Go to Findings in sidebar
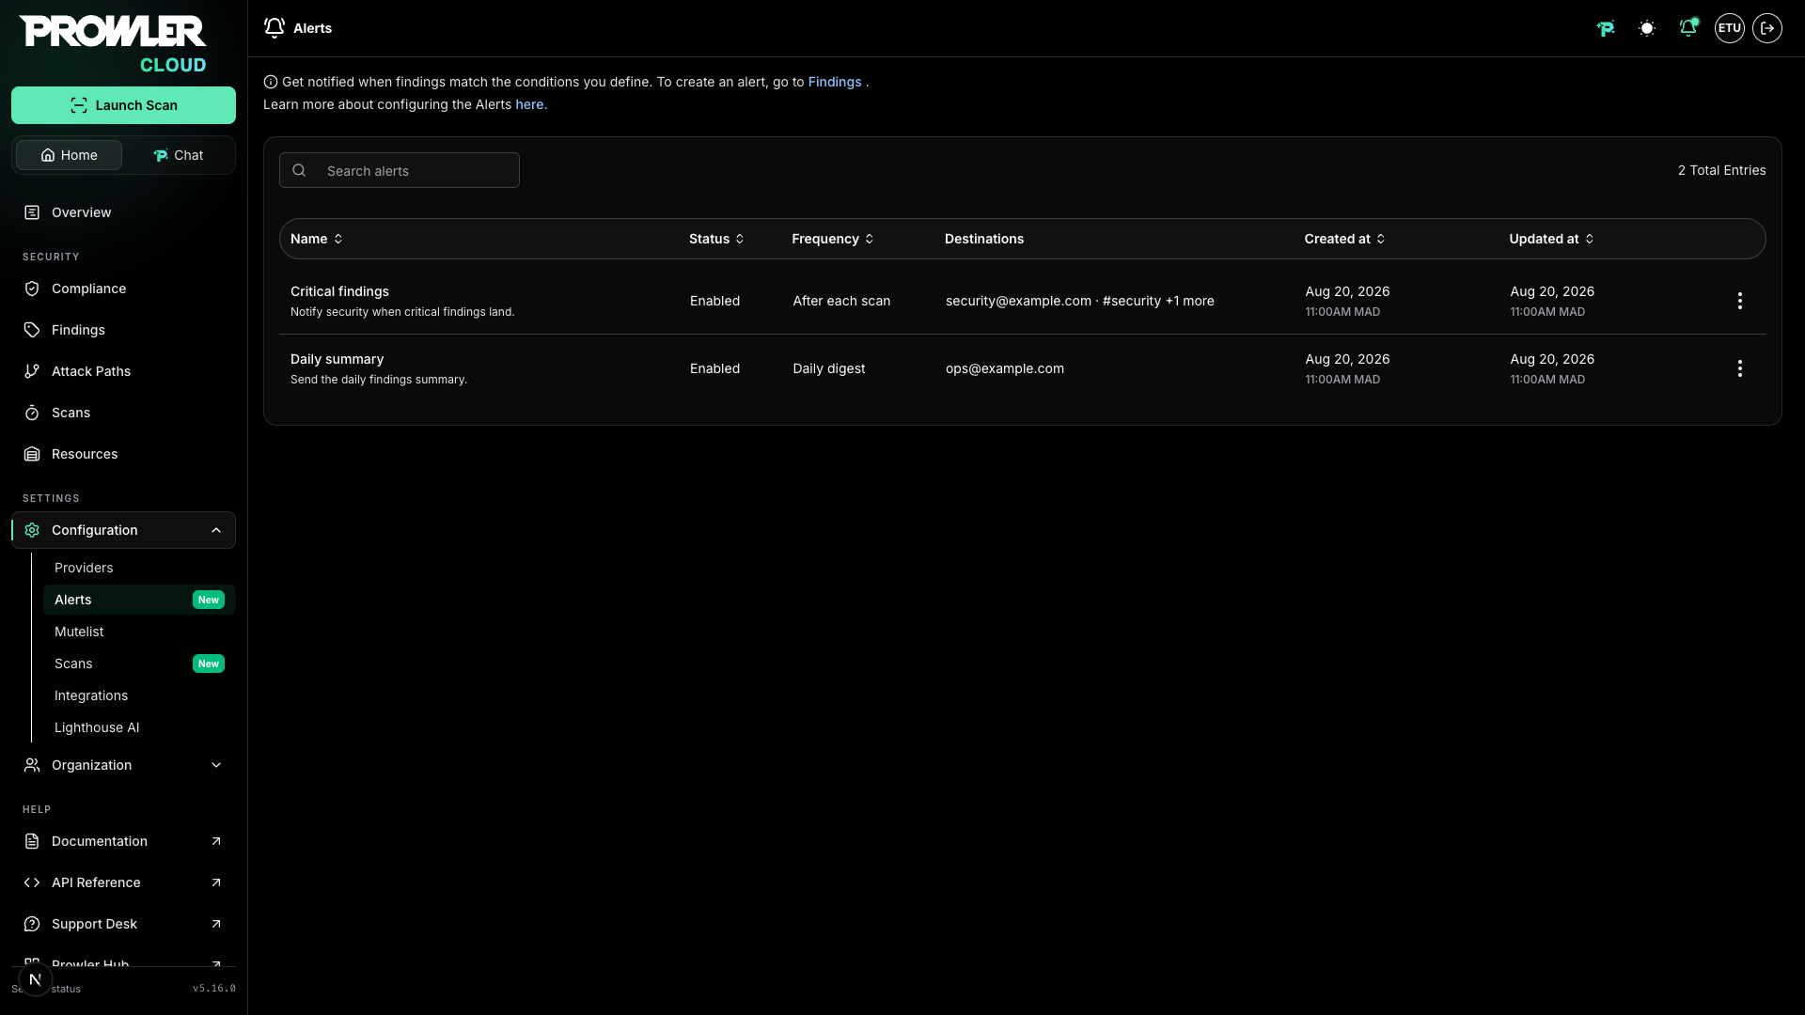The image size is (1805, 1015). (123, 330)
